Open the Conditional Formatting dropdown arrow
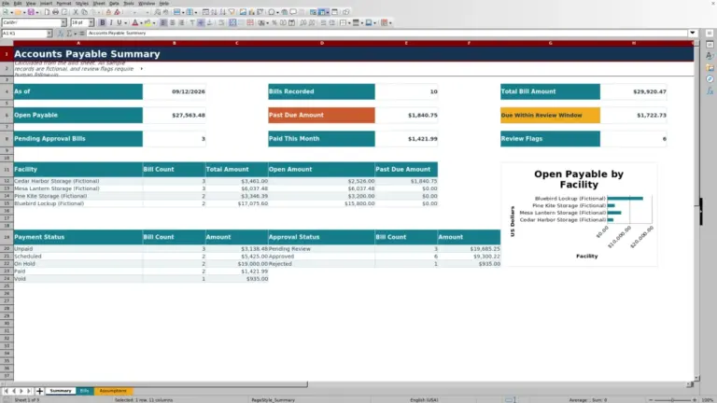Viewport: 717px width, 403px height. tap(390, 22)
